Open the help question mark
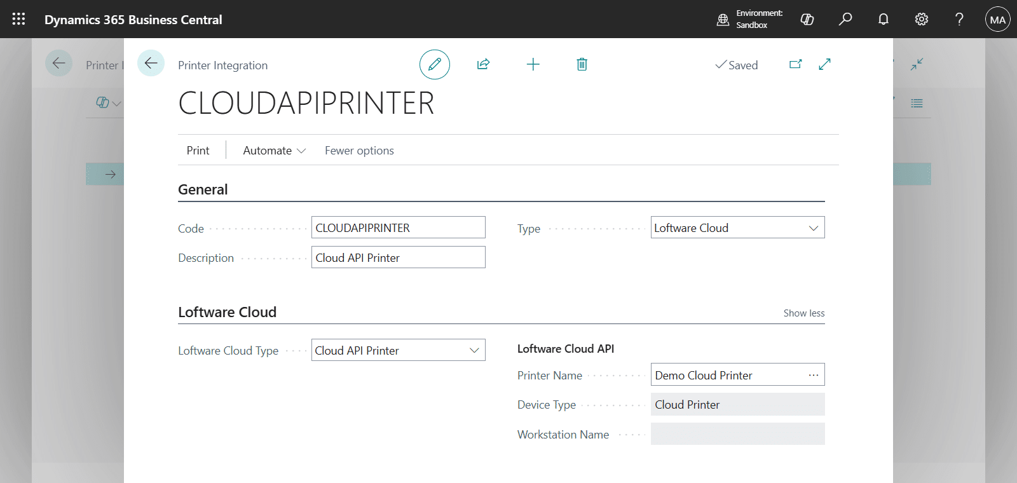This screenshot has height=483, width=1017. pos(960,19)
